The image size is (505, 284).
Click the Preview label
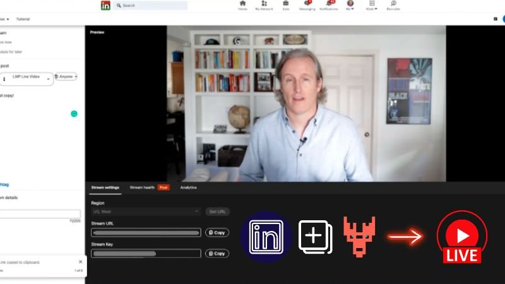pyautogui.click(x=97, y=32)
